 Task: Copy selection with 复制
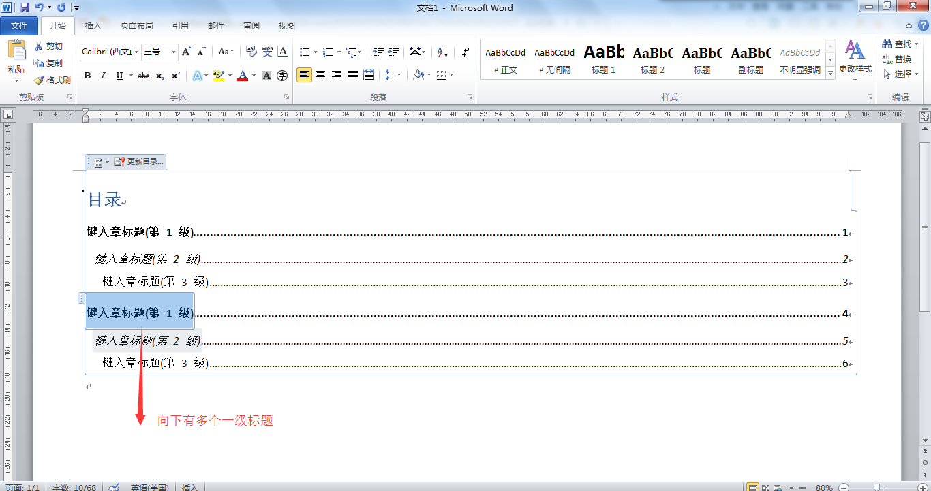click(48, 63)
